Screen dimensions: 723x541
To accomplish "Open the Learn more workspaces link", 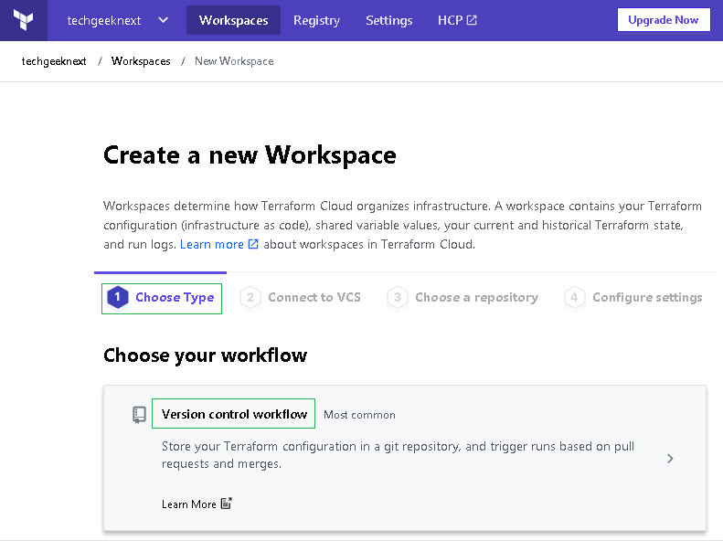I will coord(219,244).
